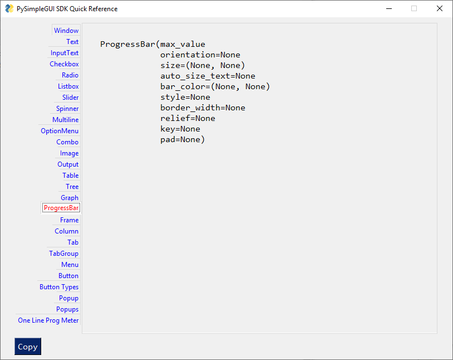The image size is (453, 360).
Task: Show the InputText reference
Action: (x=64, y=52)
